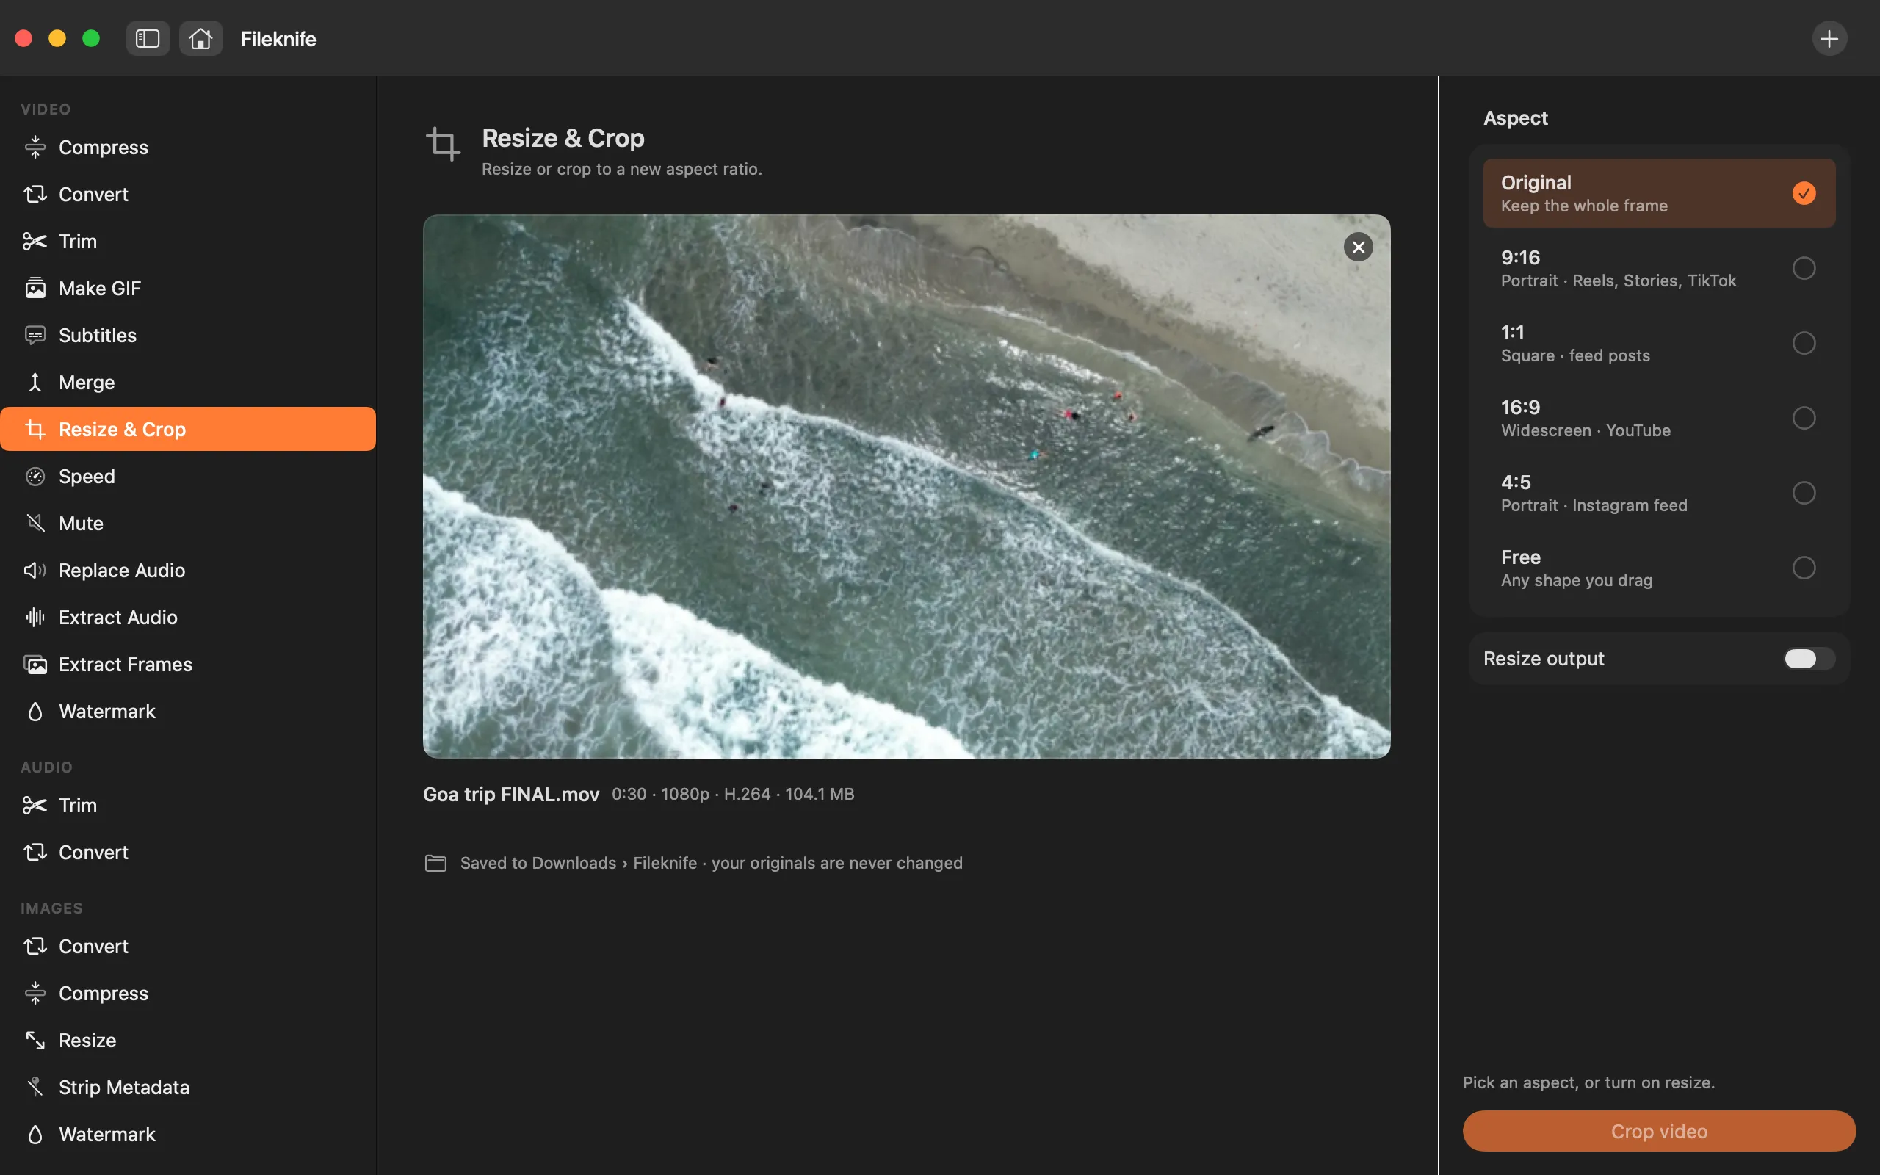Image resolution: width=1880 pixels, height=1175 pixels.
Task: Go to the Home icon
Action: click(200, 38)
